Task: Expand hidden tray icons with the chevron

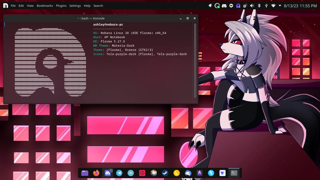Action: pos(279,5)
